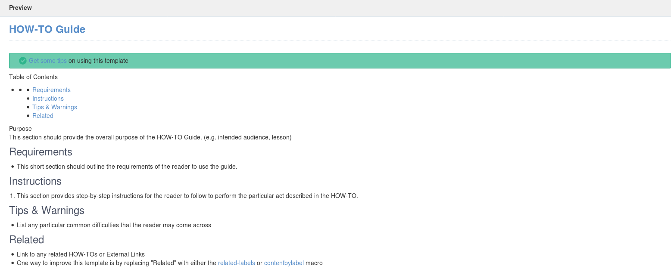Open Tips & Warnings table of contents link
The image size is (671, 272).
click(55, 107)
